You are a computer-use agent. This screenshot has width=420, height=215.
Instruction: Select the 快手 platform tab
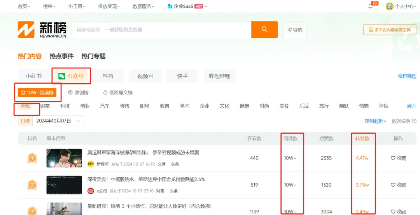coord(182,76)
